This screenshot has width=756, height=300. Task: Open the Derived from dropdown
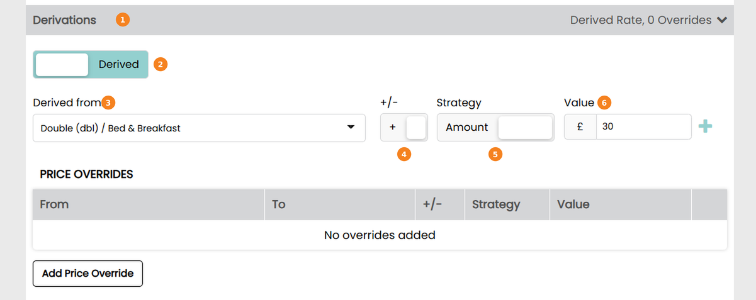click(x=199, y=128)
